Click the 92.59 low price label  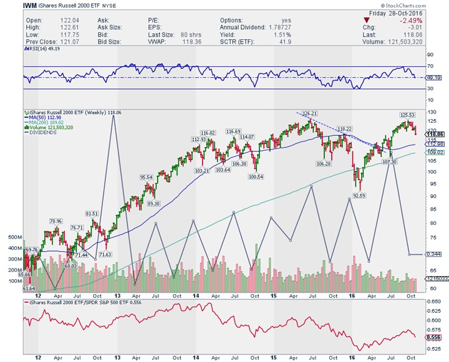(359, 196)
